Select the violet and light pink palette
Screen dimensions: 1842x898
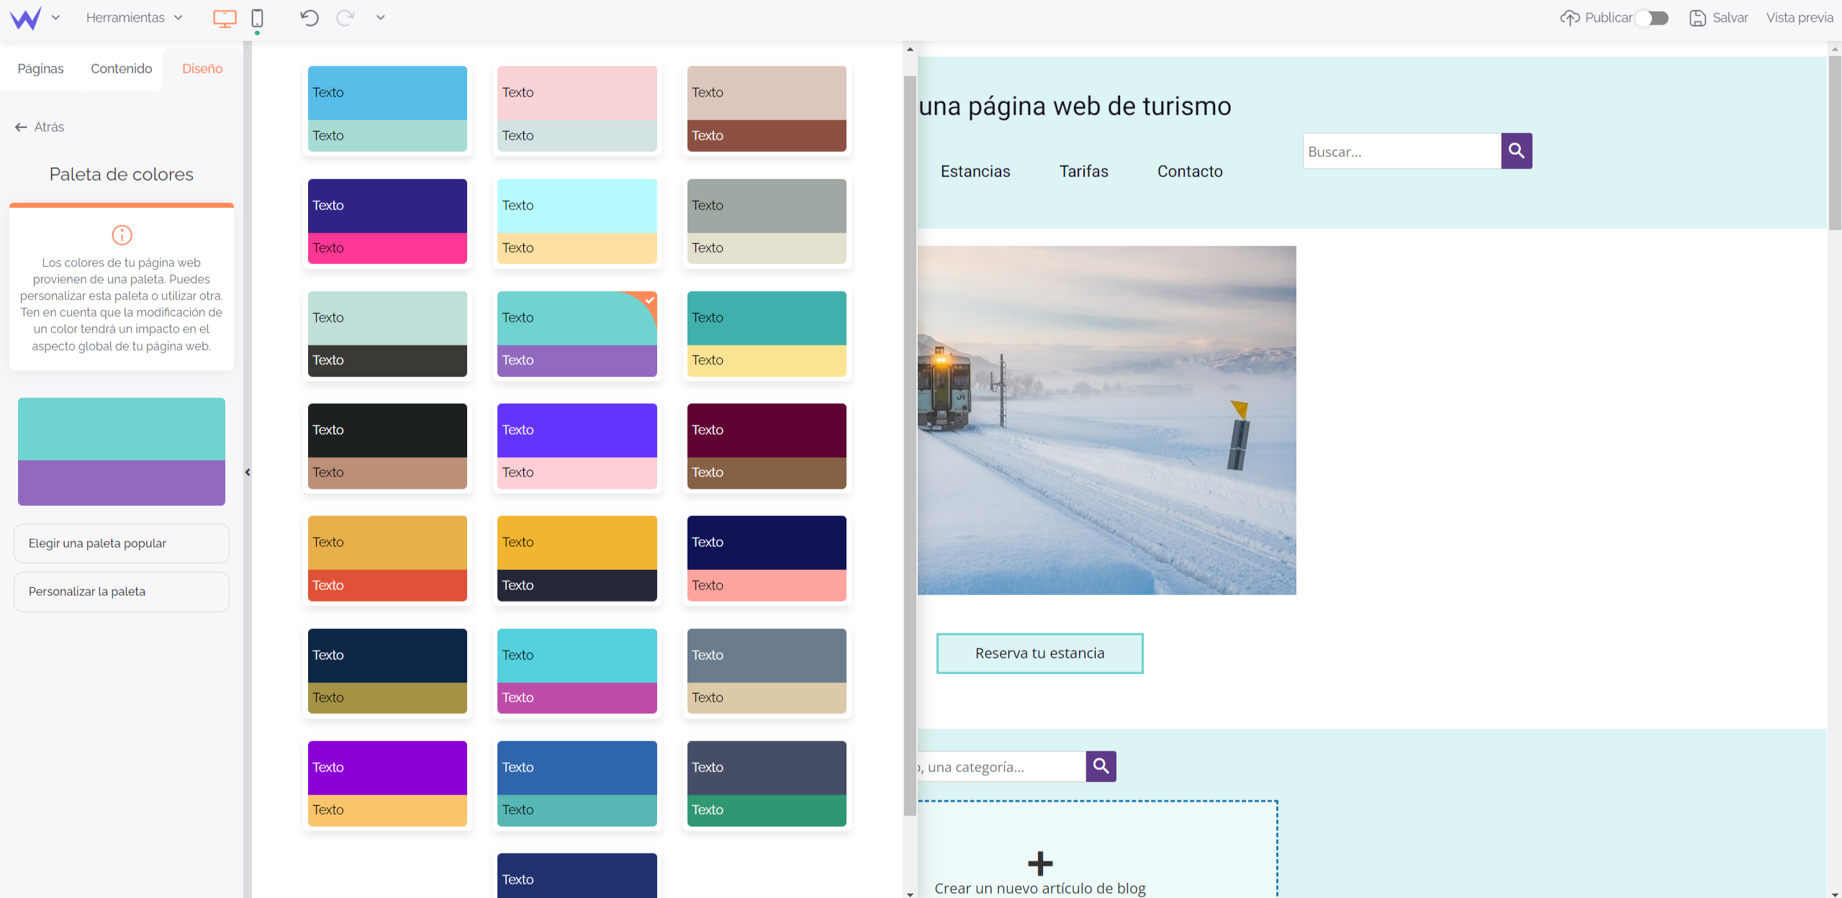[x=577, y=446]
